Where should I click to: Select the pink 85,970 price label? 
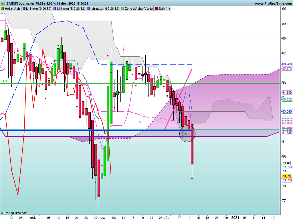click(x=287, y=68)
